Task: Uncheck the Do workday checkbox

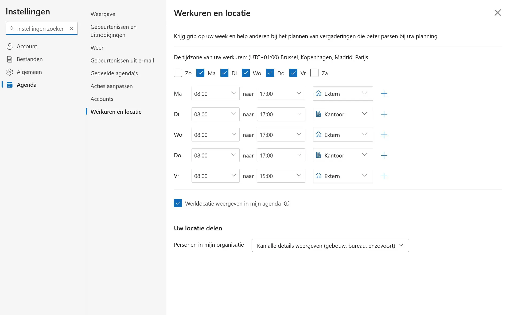Action: [270, 73]
